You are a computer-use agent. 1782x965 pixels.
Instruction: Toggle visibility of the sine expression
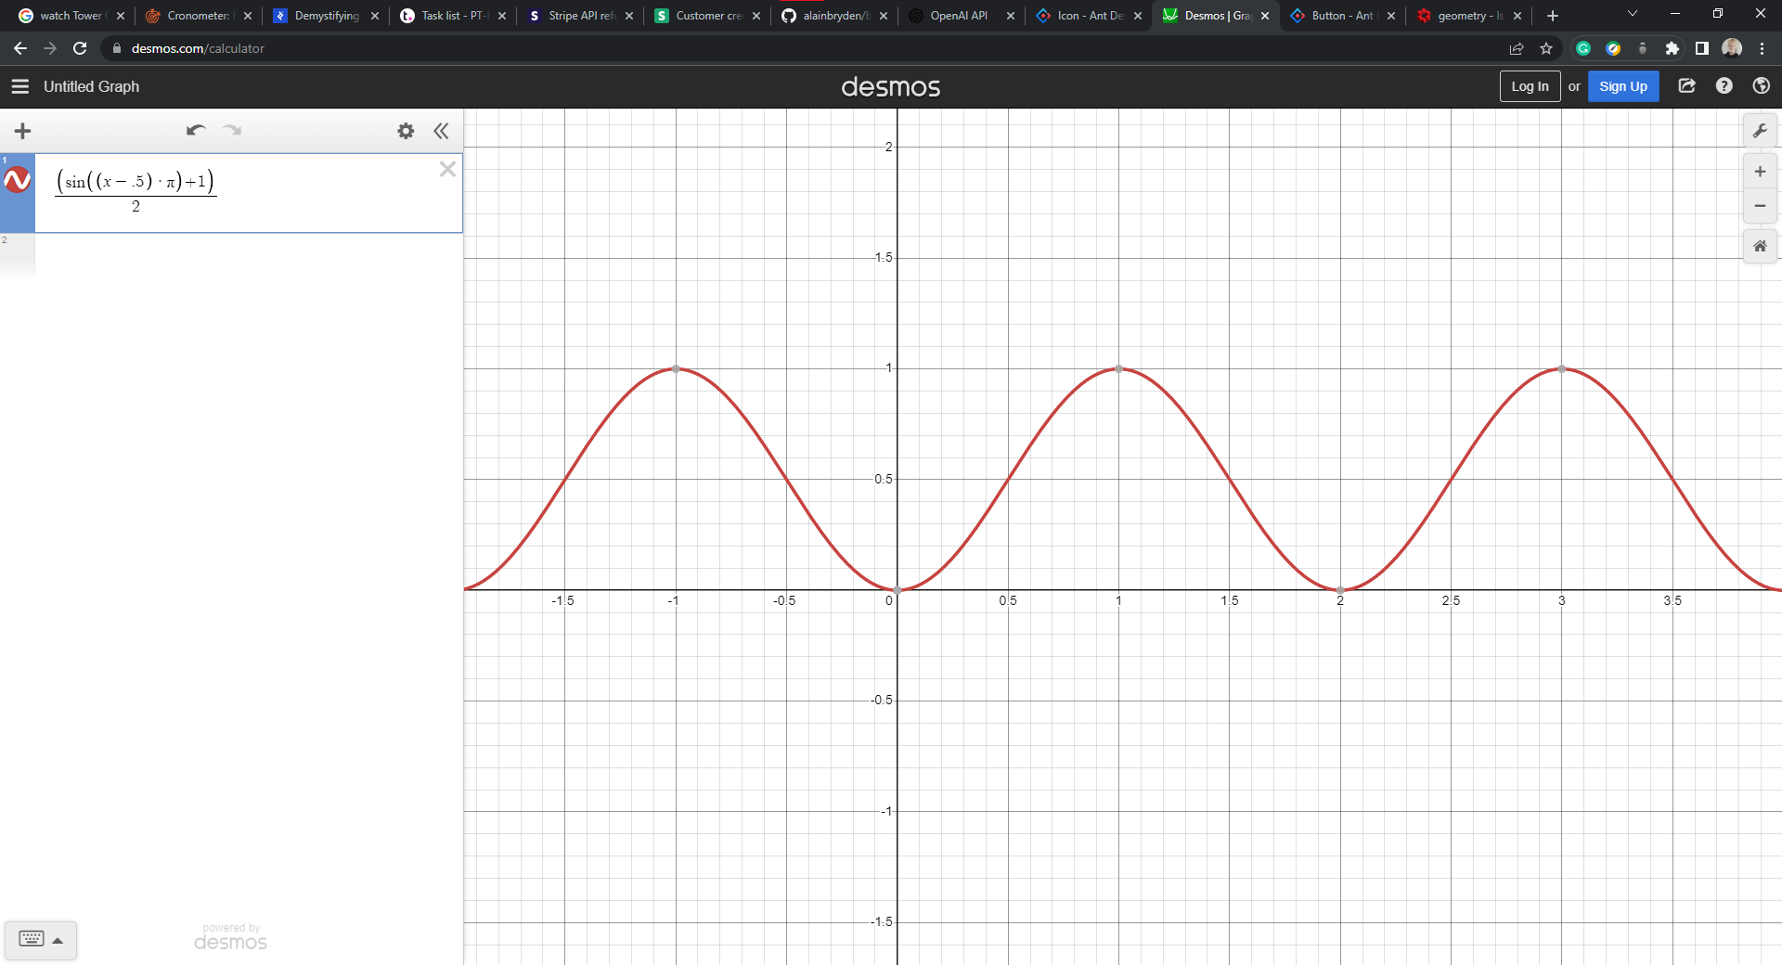point(18,181)
